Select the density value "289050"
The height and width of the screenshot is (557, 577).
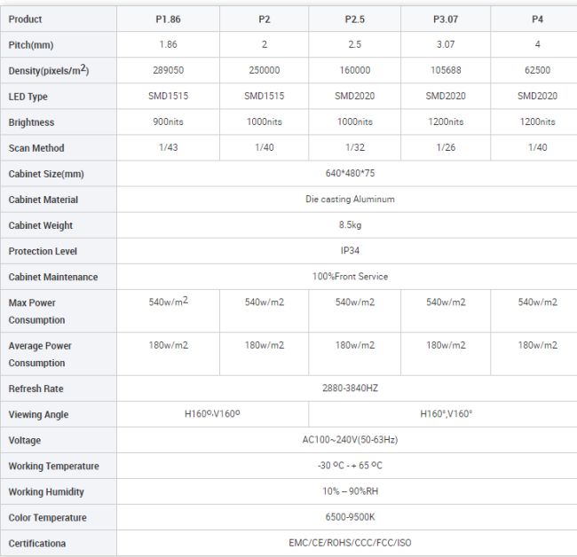(x=168, y=70)
